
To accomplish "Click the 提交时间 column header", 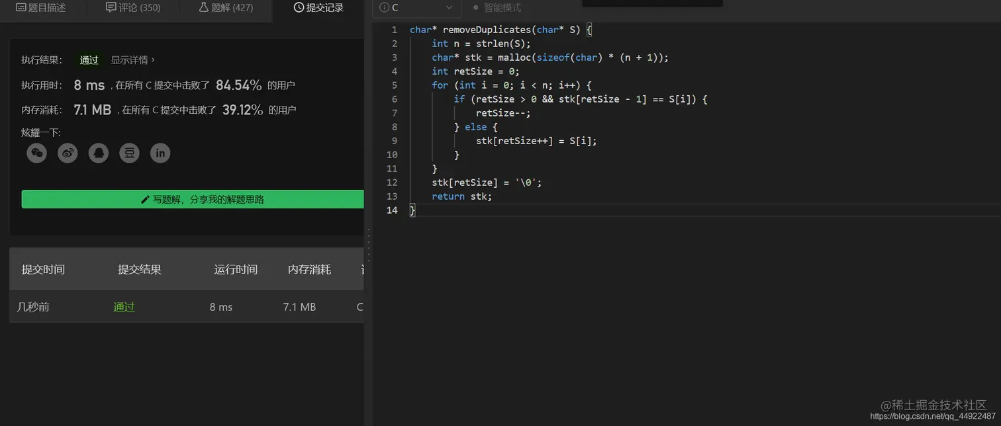I will 43,269.
